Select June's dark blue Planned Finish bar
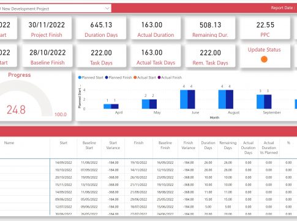Image resolution: width=297 pixels, height=221 pixels. click(x=191, y=99)
